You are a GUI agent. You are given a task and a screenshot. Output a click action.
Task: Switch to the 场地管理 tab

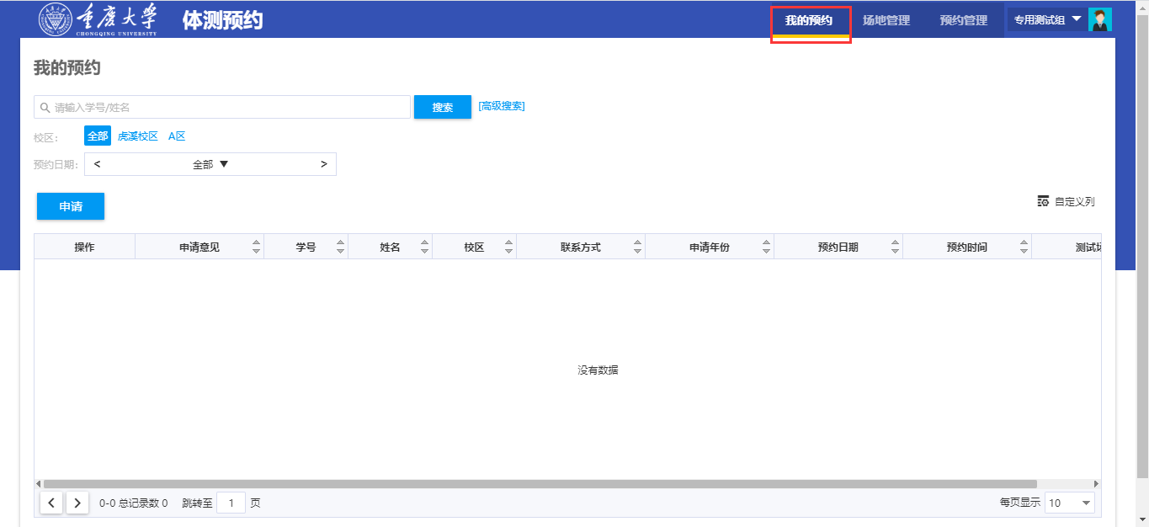pos(886,20)
